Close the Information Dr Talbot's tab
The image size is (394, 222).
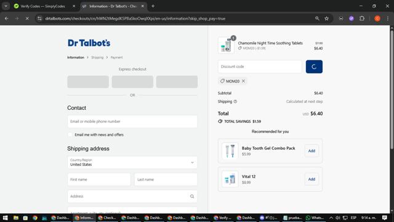tap(142, 6)
